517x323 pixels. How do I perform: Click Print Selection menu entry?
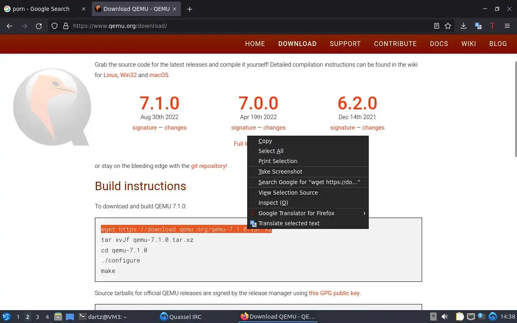308,161
